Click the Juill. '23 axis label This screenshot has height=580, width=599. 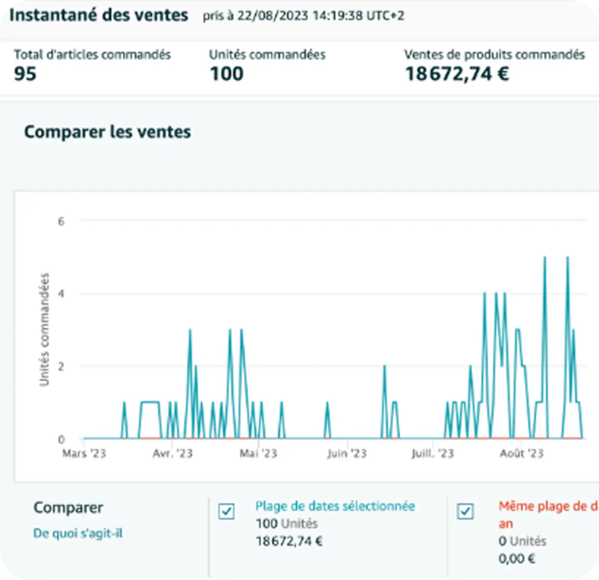pos(433,453)
